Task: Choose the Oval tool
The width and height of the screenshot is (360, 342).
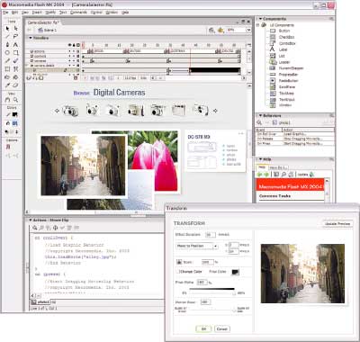Action: tap(7, 53)
